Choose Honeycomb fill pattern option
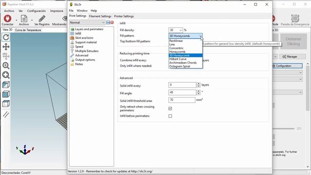This screenshot has width=311, height=175. tap(186, 52)
